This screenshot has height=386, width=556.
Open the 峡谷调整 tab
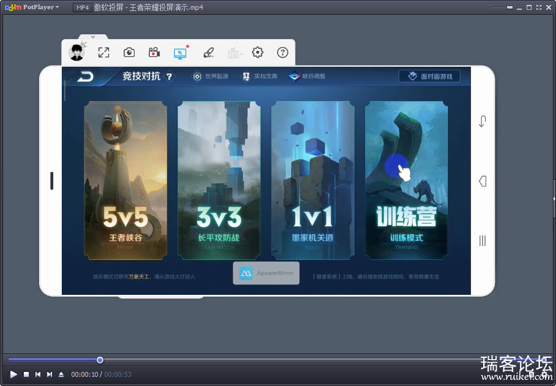click(307, 76)
